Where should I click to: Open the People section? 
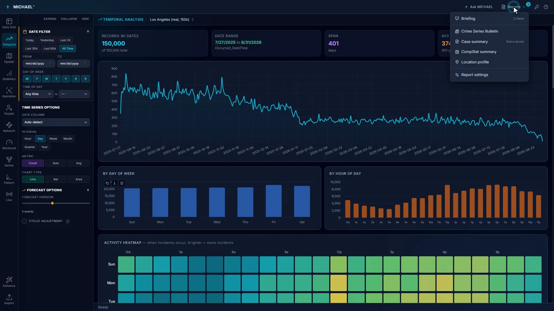click(9, 110)
